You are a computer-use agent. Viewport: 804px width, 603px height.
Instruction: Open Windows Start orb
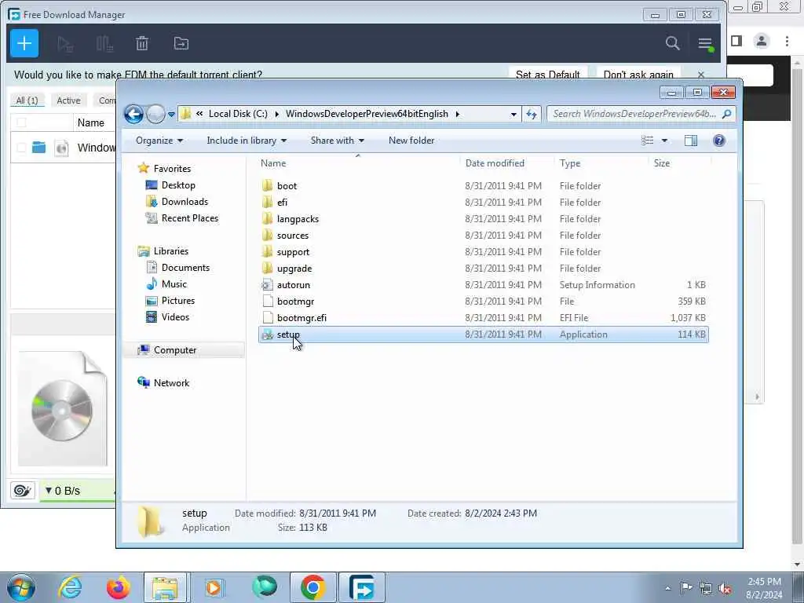(21, 587)
